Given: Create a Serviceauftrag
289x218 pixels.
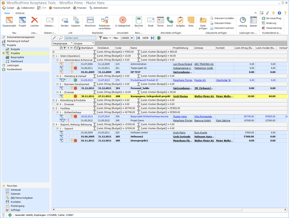Looking at the screenshot, I should [x=272, y=18].
